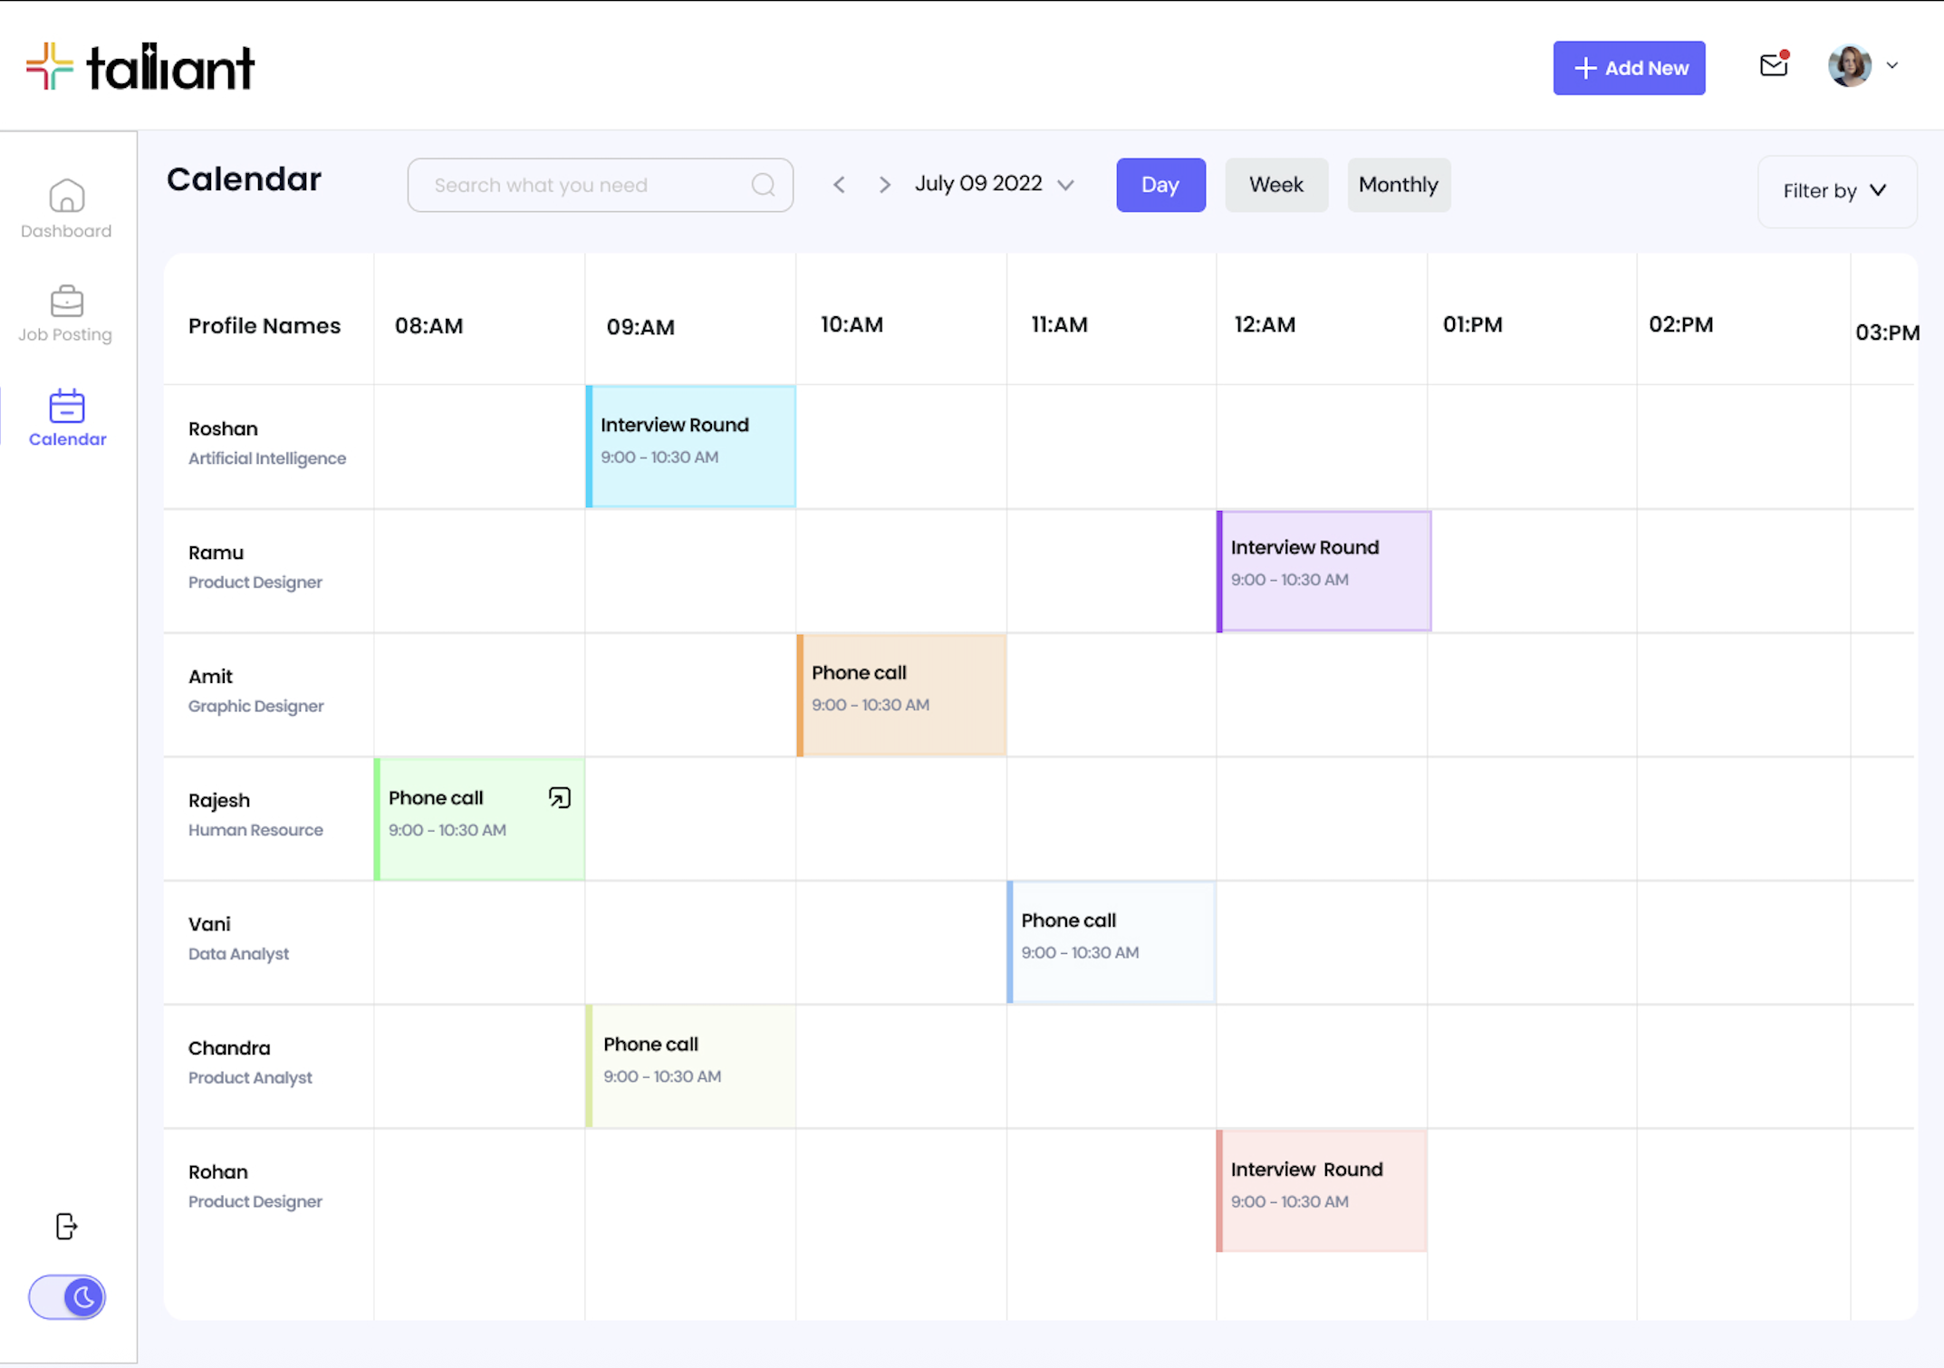Image resolution: width=1944 pixels, height=1368 pixels.
Task: Select the Calendar sidebar icon
Action: point(66,407)
